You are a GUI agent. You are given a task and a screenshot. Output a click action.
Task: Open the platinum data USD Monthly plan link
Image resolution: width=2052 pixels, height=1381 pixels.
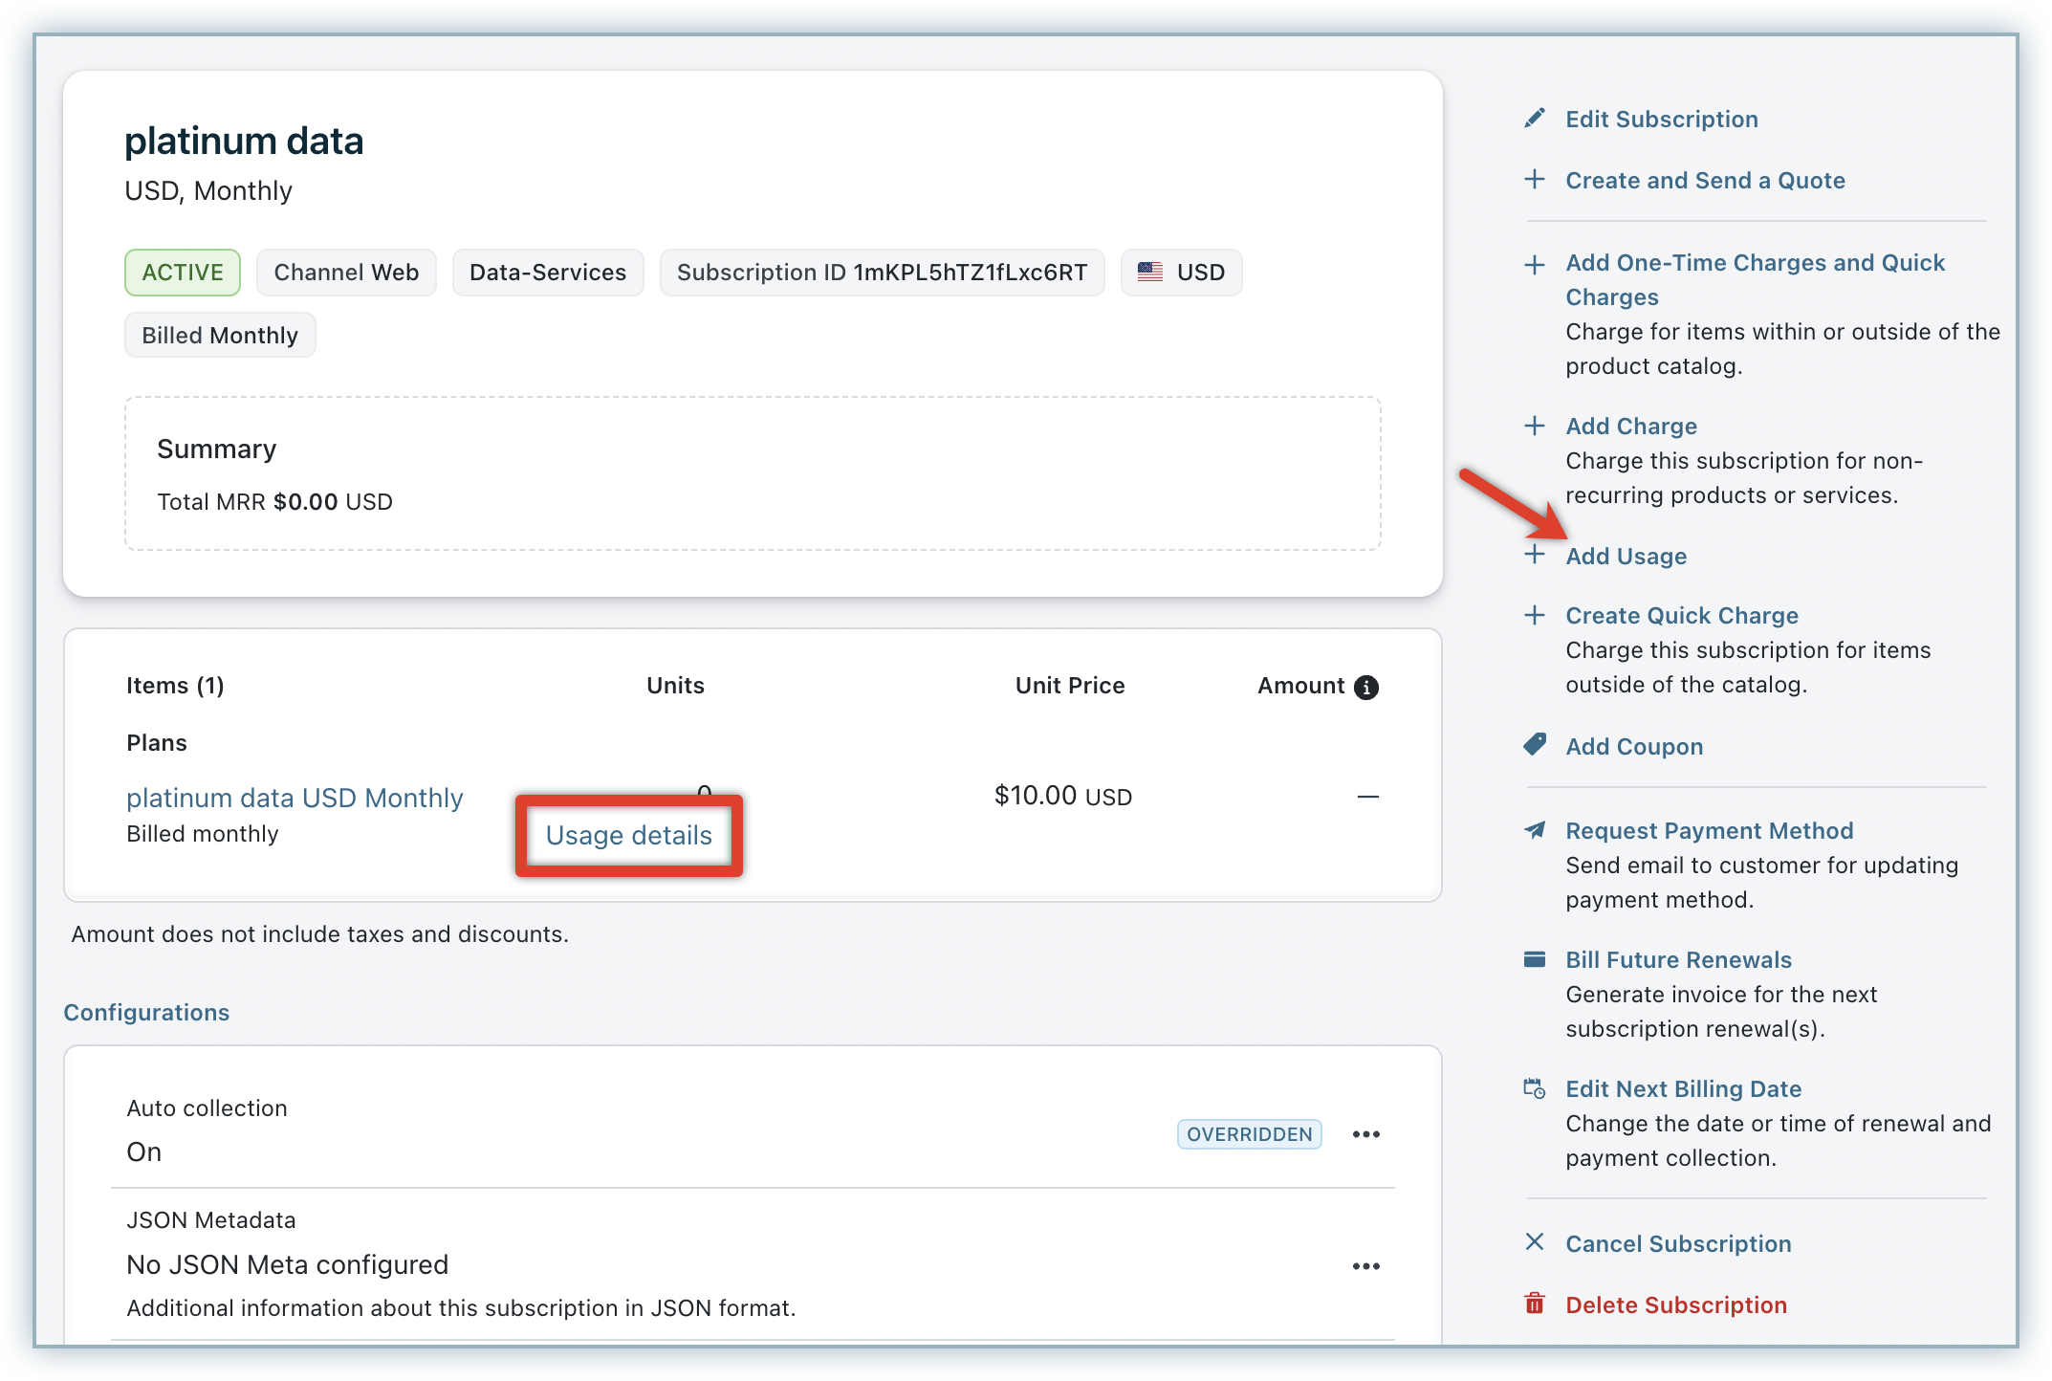295,798
